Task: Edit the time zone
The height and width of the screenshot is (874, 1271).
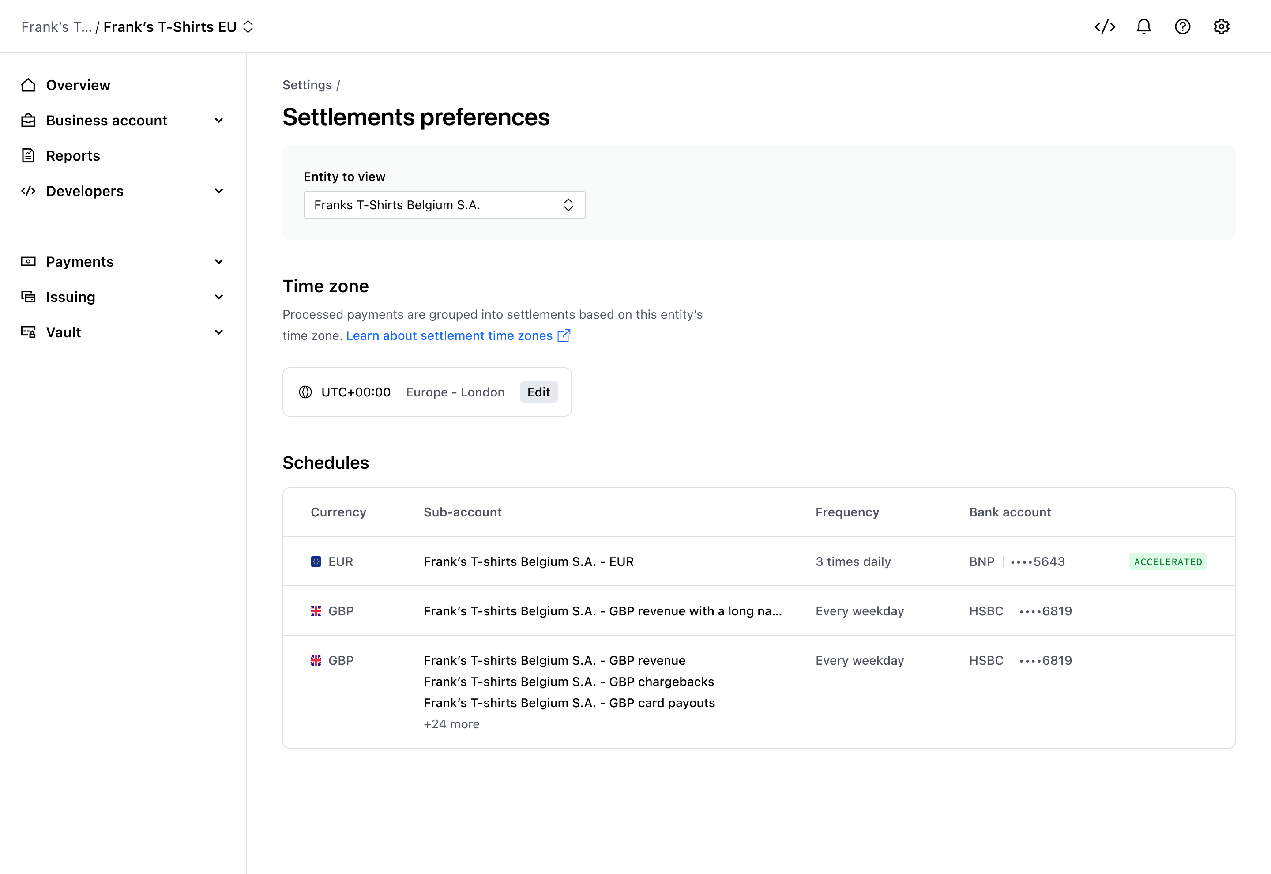Action: pos(538,392)
